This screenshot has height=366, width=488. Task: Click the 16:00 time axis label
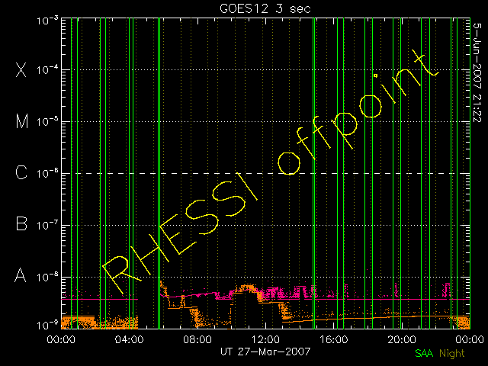tap(334, 339)
